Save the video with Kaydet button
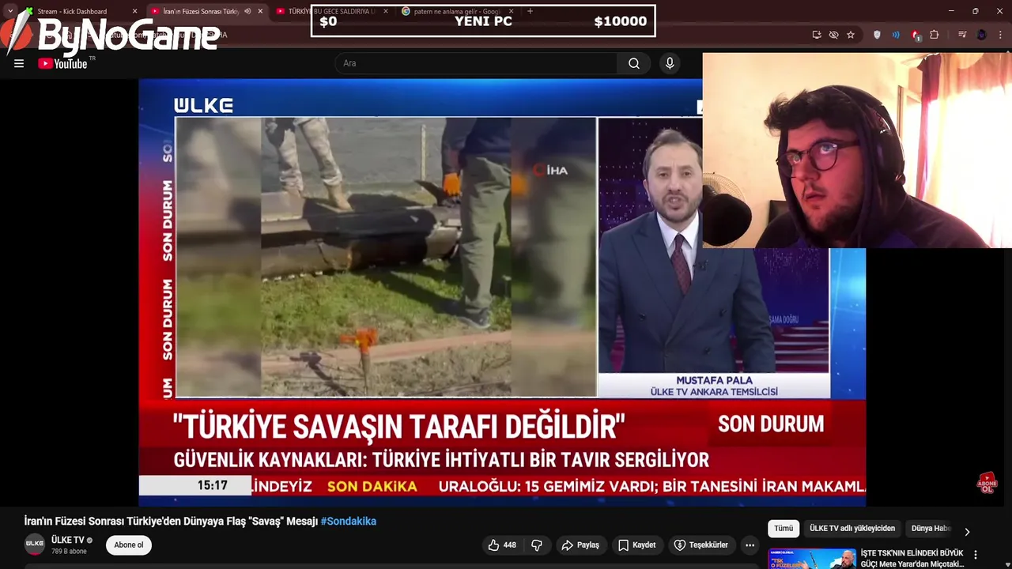Viewport: 1012px width, 569px height. point(636,545)
